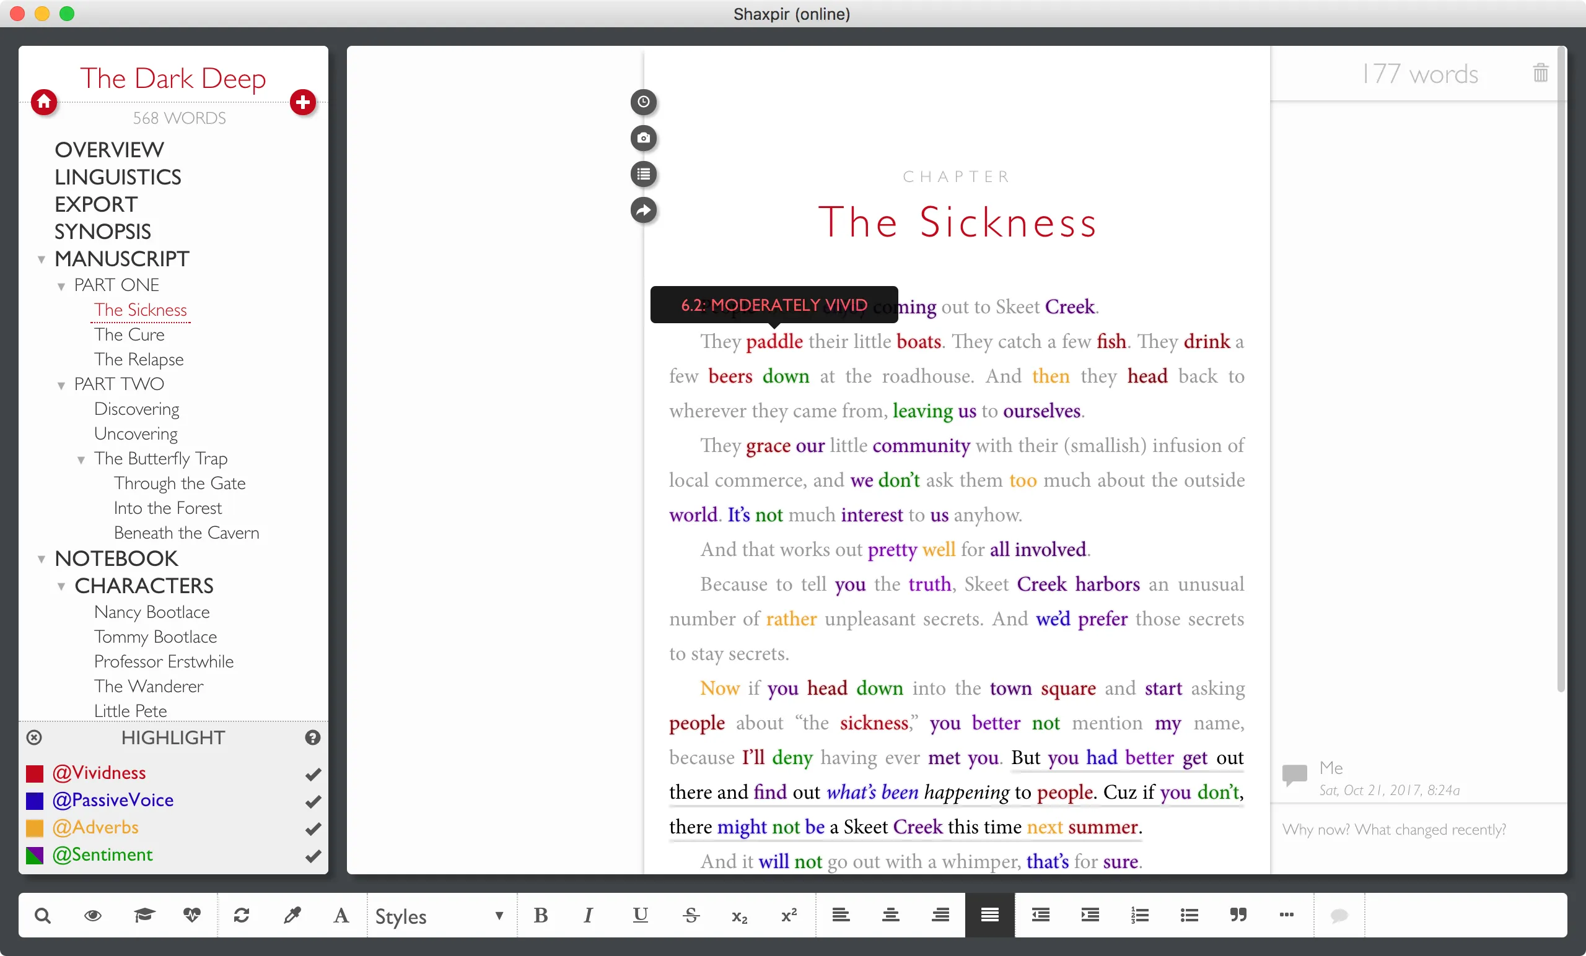The width and height of the screenshot is (1586, 956).
Task: Open the LINGUISTICS section
Action: tap(118, 177)
